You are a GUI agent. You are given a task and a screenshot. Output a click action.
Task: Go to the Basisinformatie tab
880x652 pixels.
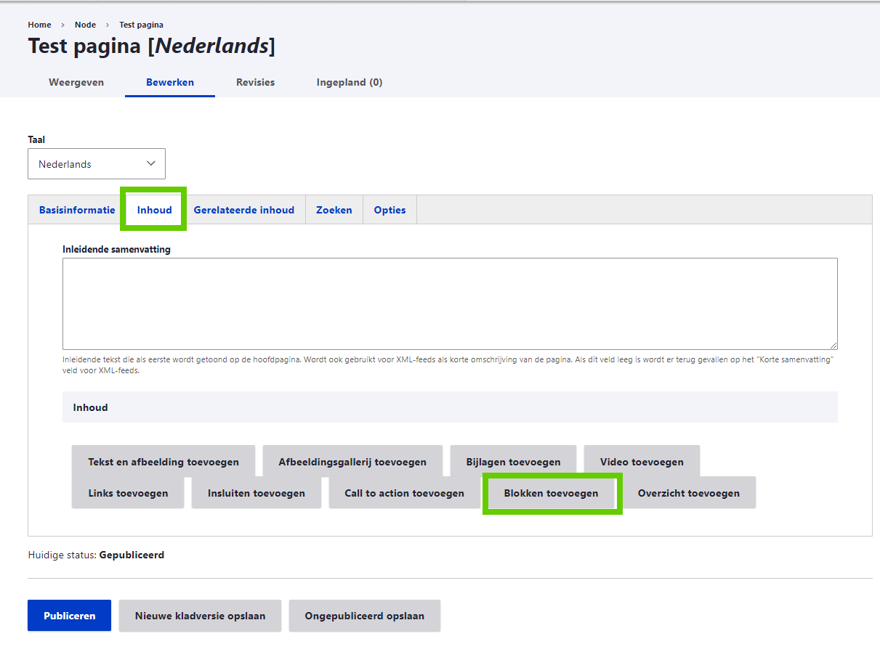tap(77, 210)
